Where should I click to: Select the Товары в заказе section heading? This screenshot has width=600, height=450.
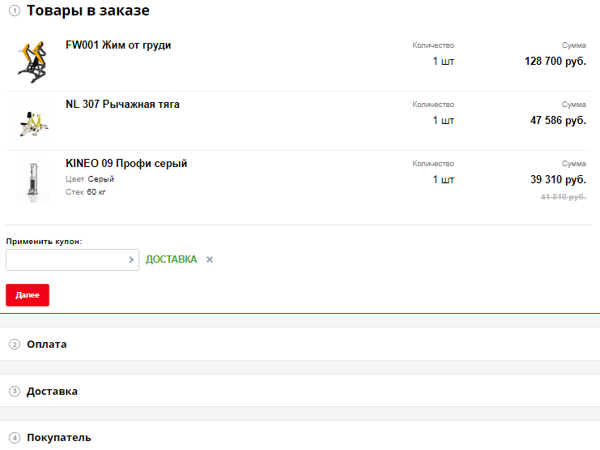tap(88, 11)
